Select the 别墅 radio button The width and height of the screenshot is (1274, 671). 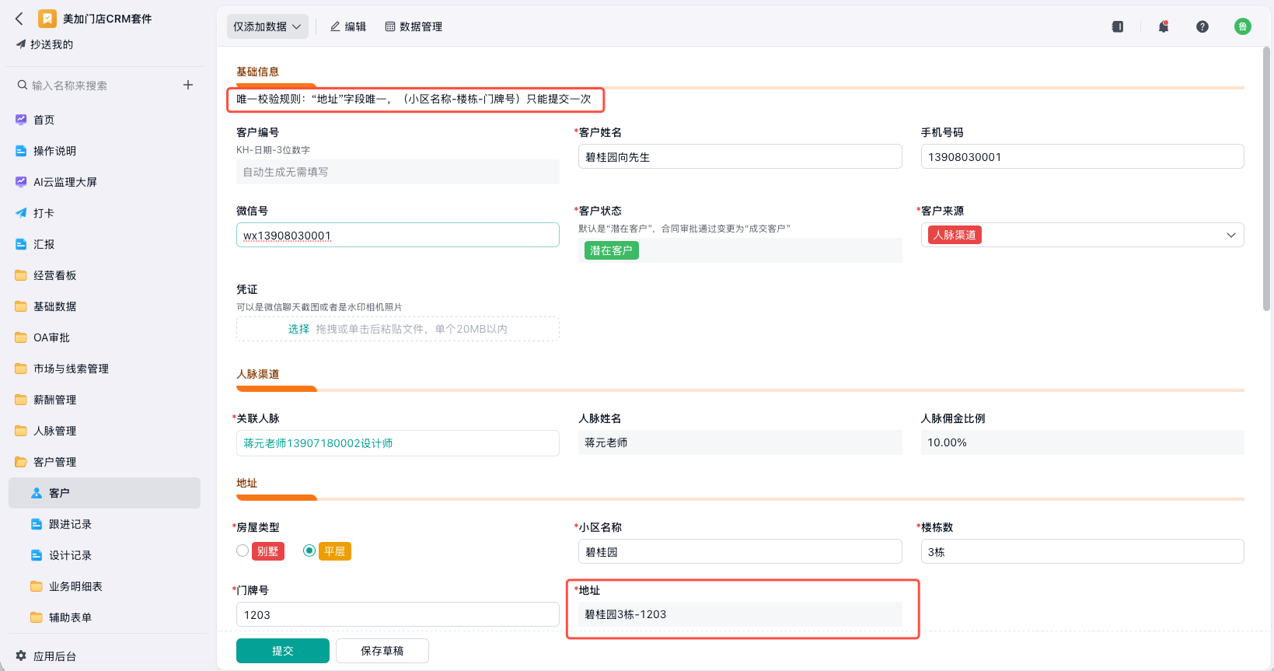point(243,550)
